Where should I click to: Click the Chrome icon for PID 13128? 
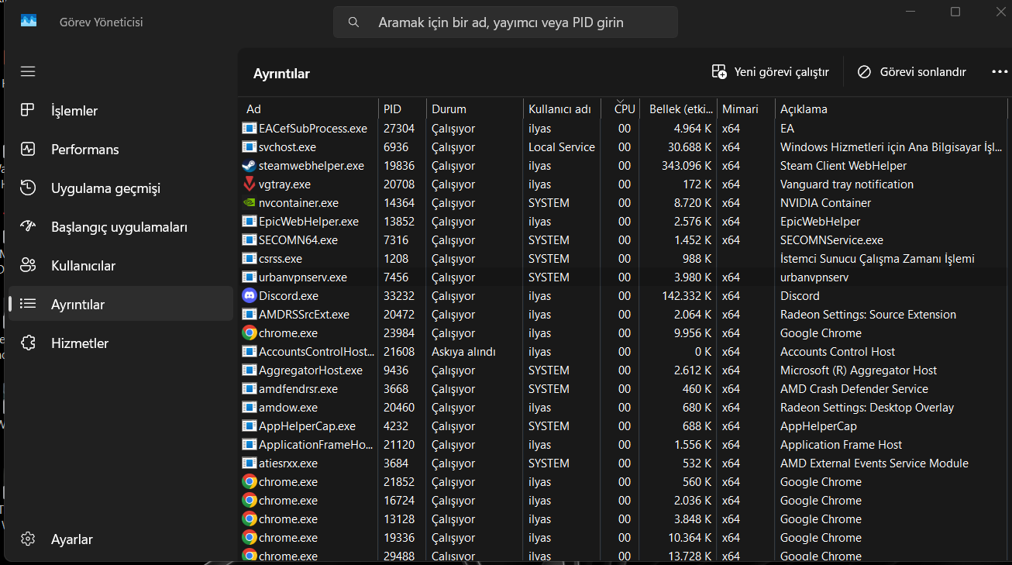pos(250,519)
